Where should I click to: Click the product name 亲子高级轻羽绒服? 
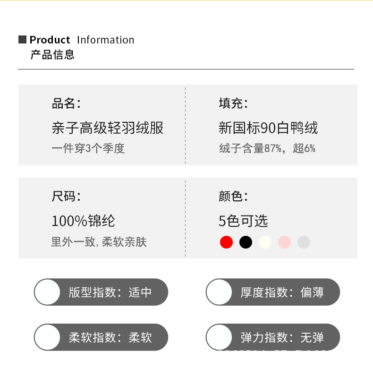click(x=108, y=128)
